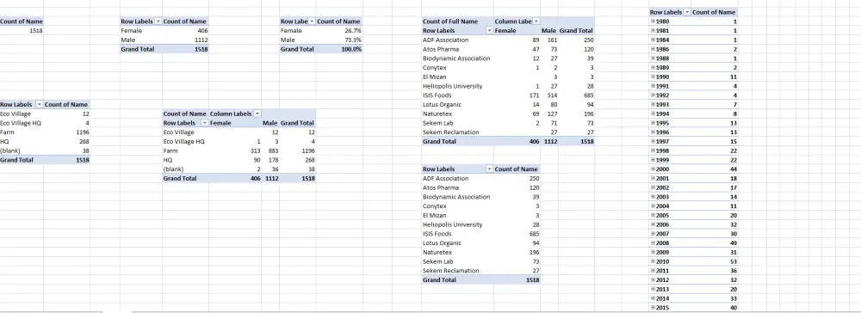This screenshot has width=861, height=313.
Task: Open Row Labels filter in Female 406 table
Action: tap(158, 21)
